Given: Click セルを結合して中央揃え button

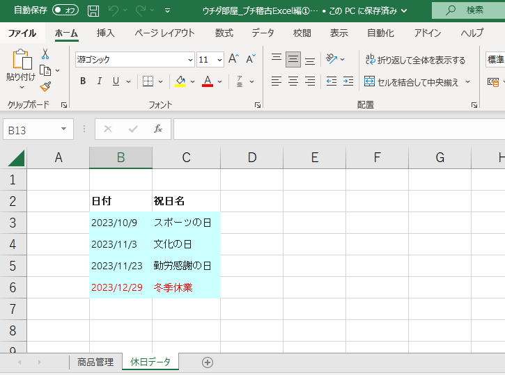Looking at the screenshot, I should 411,82.
